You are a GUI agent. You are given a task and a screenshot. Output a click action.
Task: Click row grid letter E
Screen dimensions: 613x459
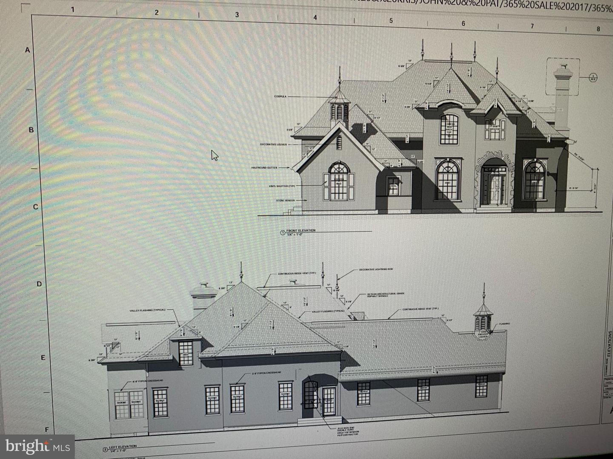[43, 358]
